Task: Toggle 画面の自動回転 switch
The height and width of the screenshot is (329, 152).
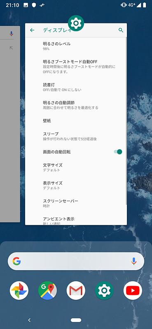Action: coord(118,152)
